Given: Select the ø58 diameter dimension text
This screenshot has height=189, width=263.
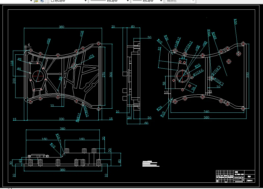Looking at the screenshot, I should click(198, 48).
